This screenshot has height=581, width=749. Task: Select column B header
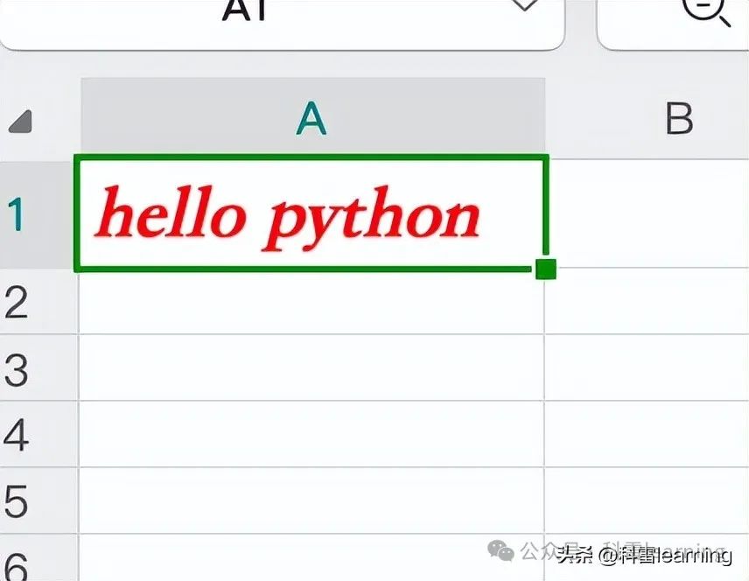(x=678, y=118)
